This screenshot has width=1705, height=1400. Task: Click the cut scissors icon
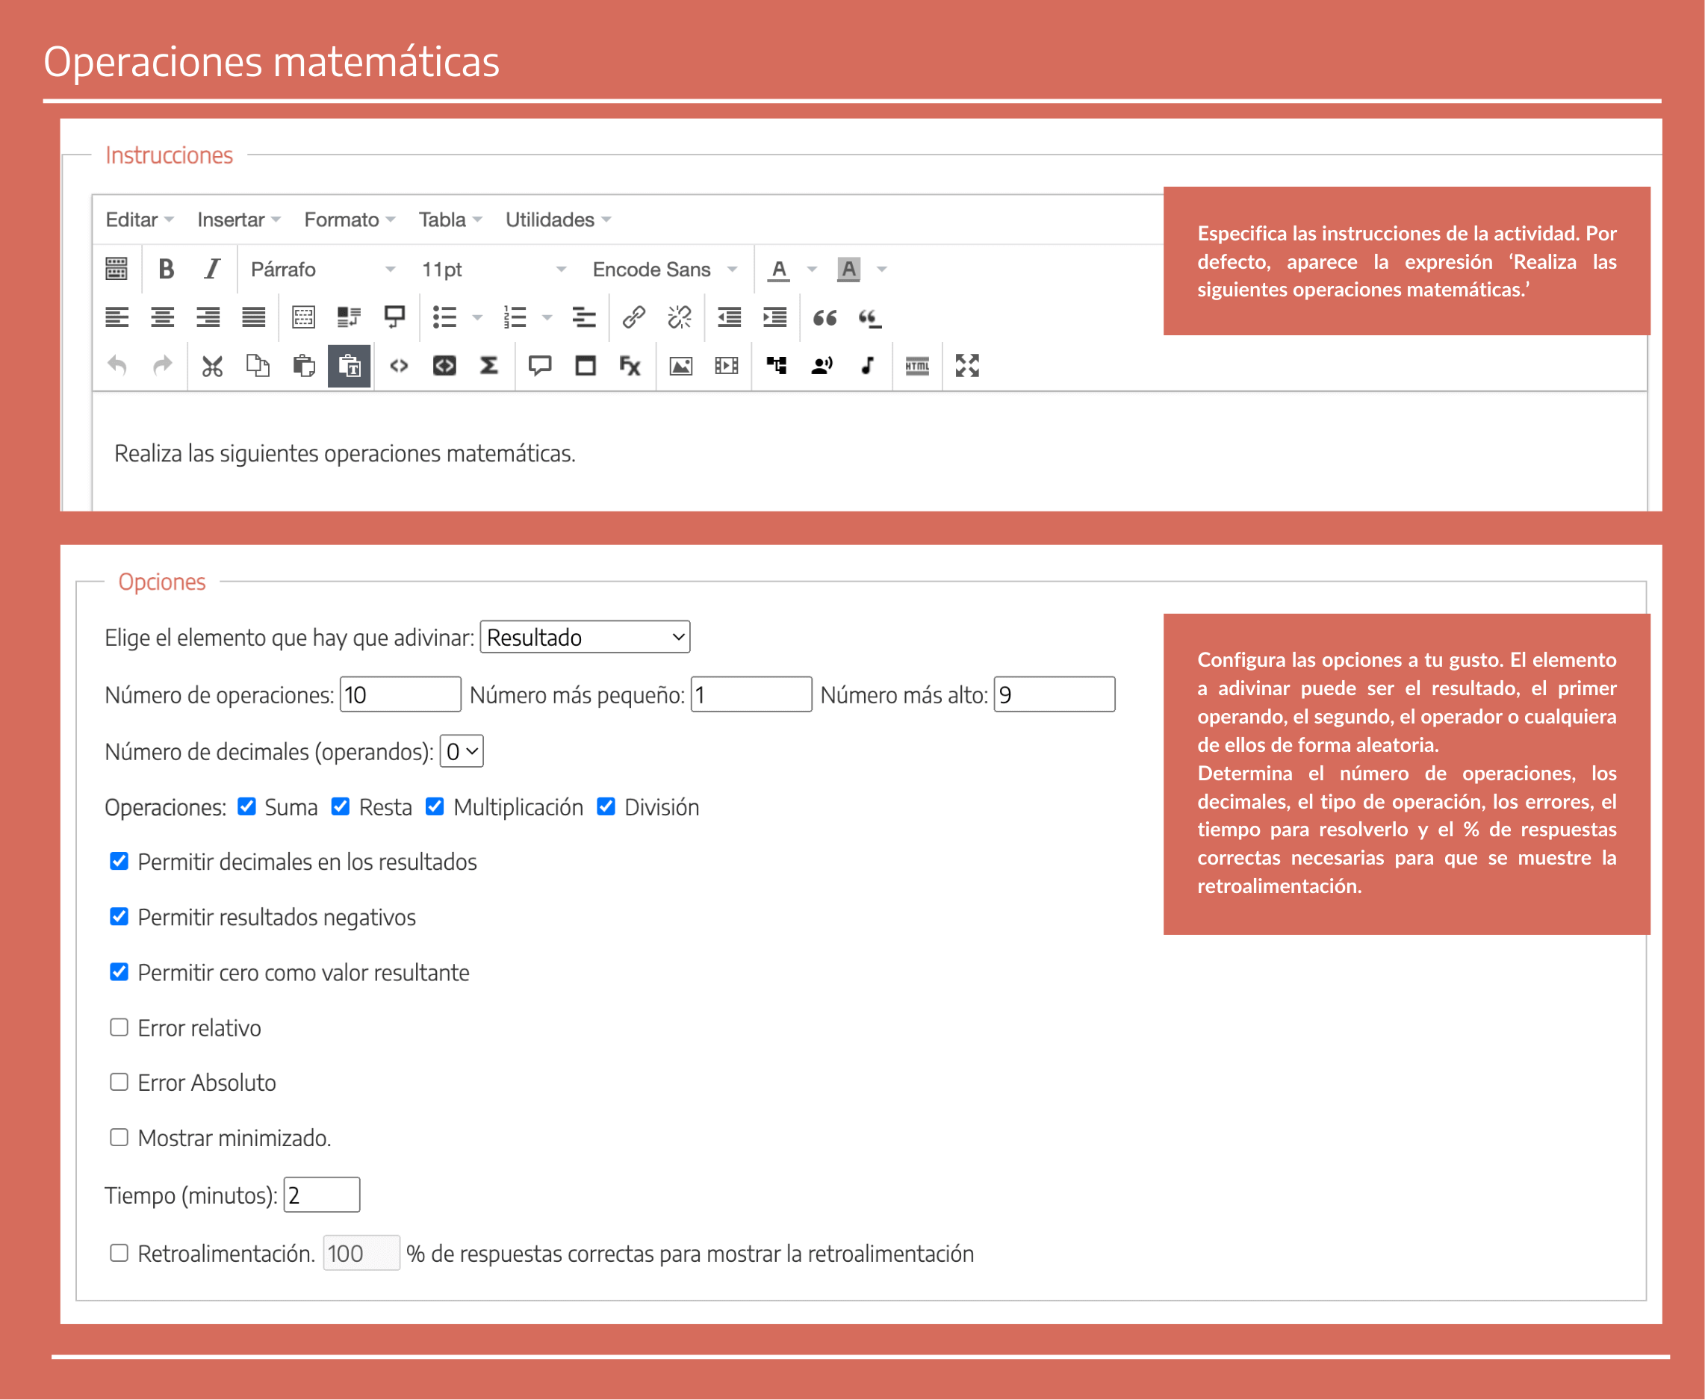pyautogui.click(x=211, y=366)
